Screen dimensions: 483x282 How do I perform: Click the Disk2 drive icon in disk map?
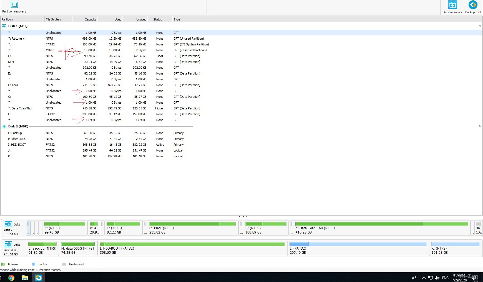pos(8,244)
